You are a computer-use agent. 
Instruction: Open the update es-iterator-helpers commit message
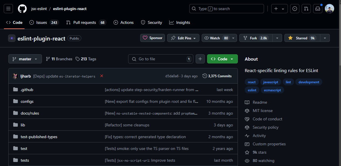64,76
